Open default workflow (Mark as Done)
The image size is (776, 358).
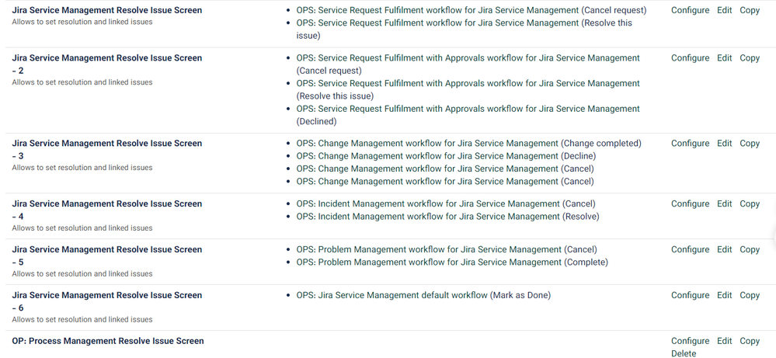tap(423, 295)
